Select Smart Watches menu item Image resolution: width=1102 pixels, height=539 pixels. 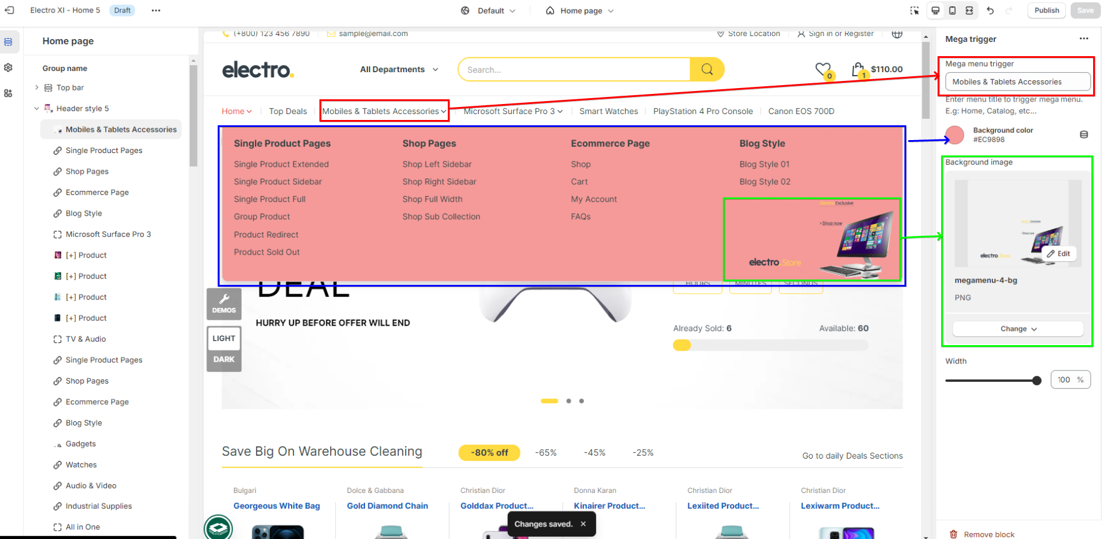(x=609, y=111)
